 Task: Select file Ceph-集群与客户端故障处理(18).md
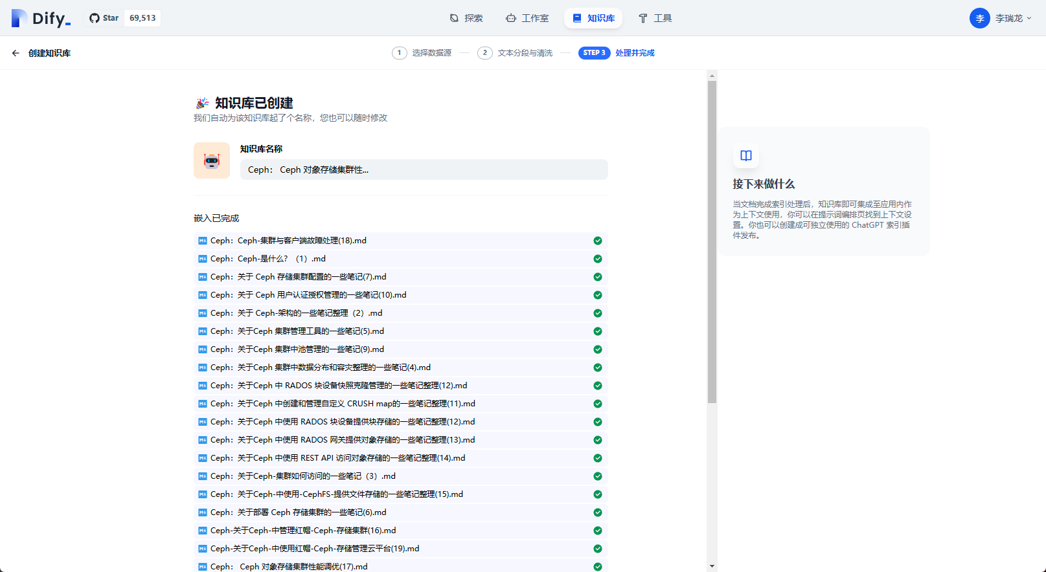click(x=400, y=241)
